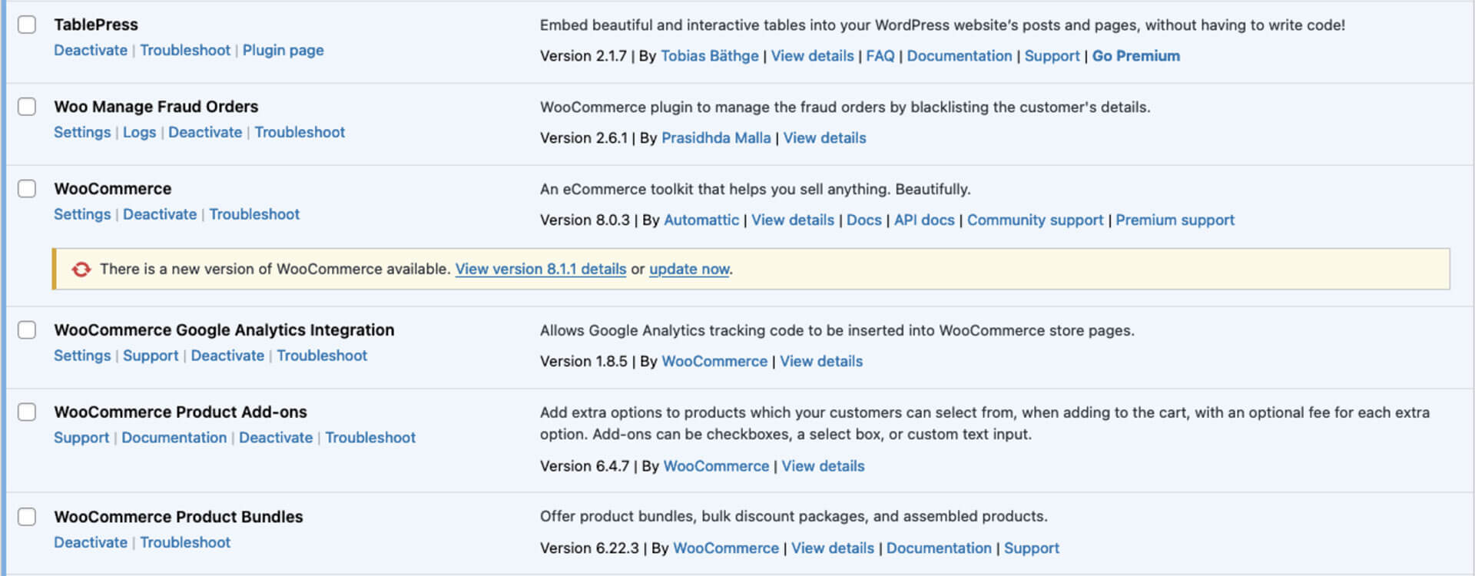Troubleshoot WooCommerce Product Add-ons
Viewport: 1475px width, 576px height.
click(x=370, y=438)
